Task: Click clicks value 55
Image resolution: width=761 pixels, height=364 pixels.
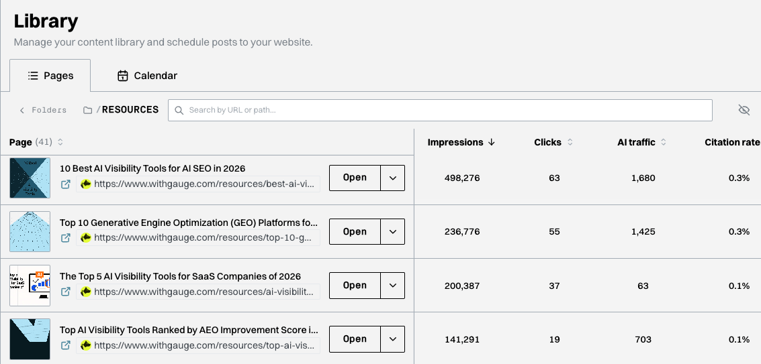Action: tap(554, 232)
